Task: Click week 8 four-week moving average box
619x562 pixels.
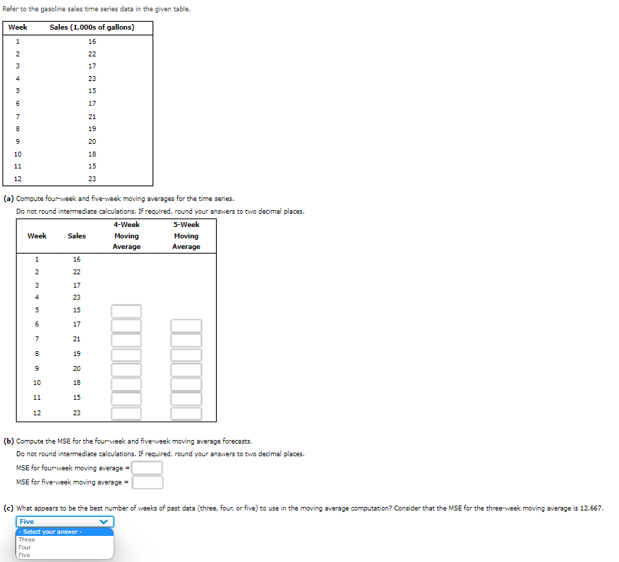Action: coord(126,353)
